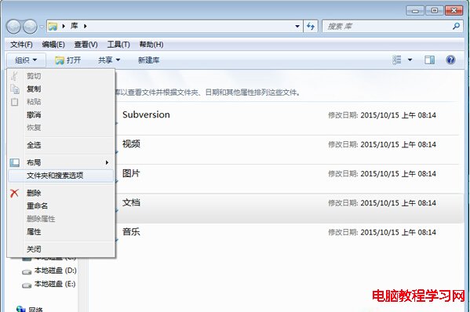The image size is (470, 312).
Task: Open the 文件(F) menu
Action: tap(21, 45)
